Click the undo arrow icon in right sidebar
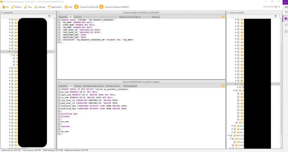Image resolution: width=288 pixels, height=152 pixels. [286, 12]
